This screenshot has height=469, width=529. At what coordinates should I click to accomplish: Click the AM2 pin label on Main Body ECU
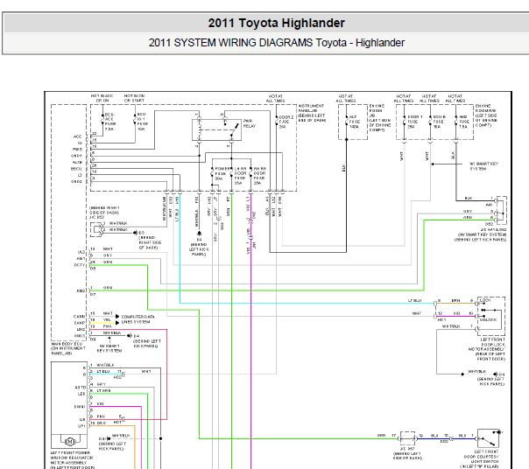point(81,290)
